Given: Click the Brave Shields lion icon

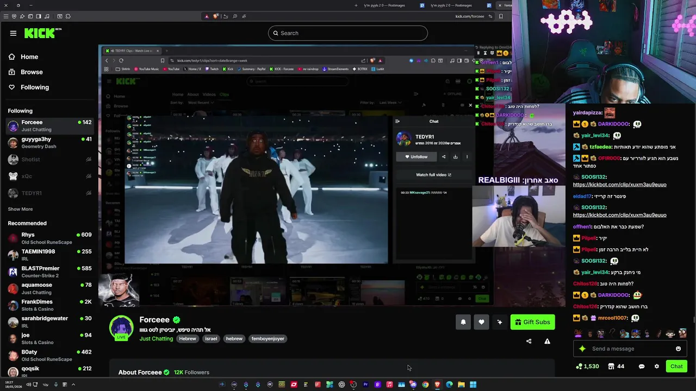Looking at the screenshot, I should pos(215,16).
